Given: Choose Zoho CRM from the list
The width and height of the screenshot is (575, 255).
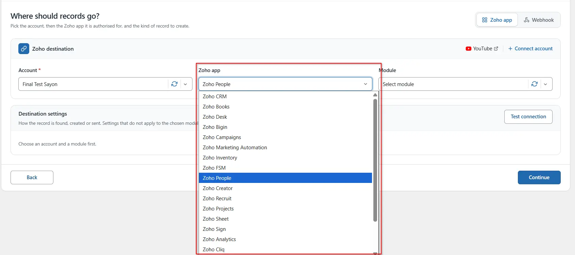Looking at the screenshot, I should [x=285, y=97].
